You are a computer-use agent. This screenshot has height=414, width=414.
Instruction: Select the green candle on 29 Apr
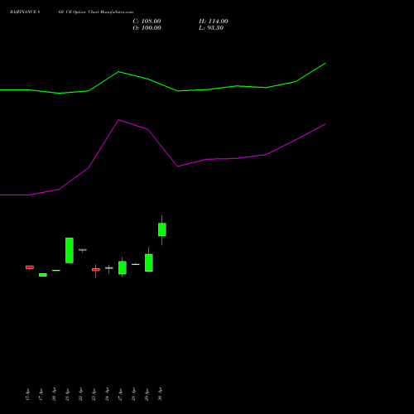pyautogui.click(x=149, y=262)
